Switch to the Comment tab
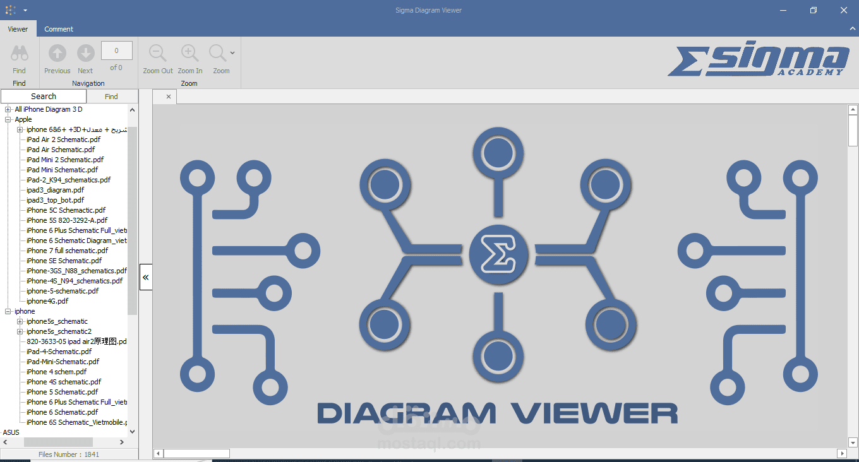Screen dimensions: 859x462 click(x=59, y=29)
